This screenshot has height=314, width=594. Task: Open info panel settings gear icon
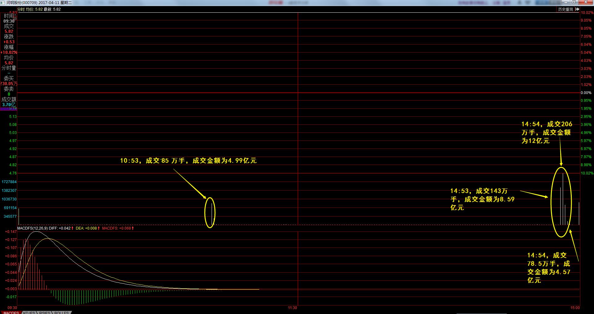point(15,19)
